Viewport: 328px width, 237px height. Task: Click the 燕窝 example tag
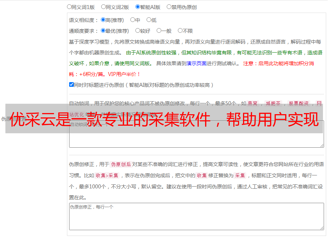click(x=253, y=103)
